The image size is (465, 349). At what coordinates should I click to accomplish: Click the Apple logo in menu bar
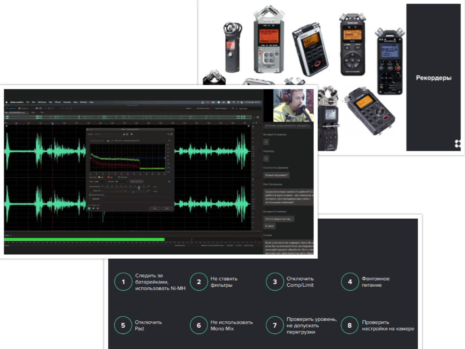tap(7, 102)
